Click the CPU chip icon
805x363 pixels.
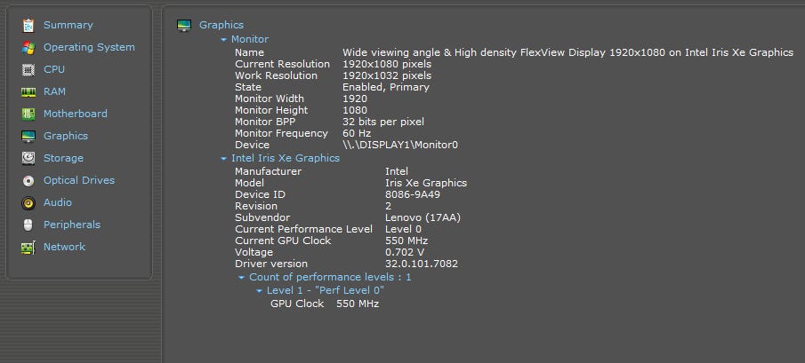pyautogui.click(x=28, y=69)
